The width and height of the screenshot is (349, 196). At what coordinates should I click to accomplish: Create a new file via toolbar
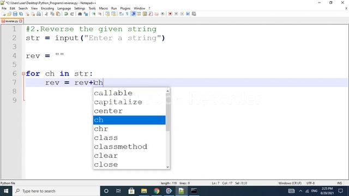pyautogui.click(x=4, y=14)
